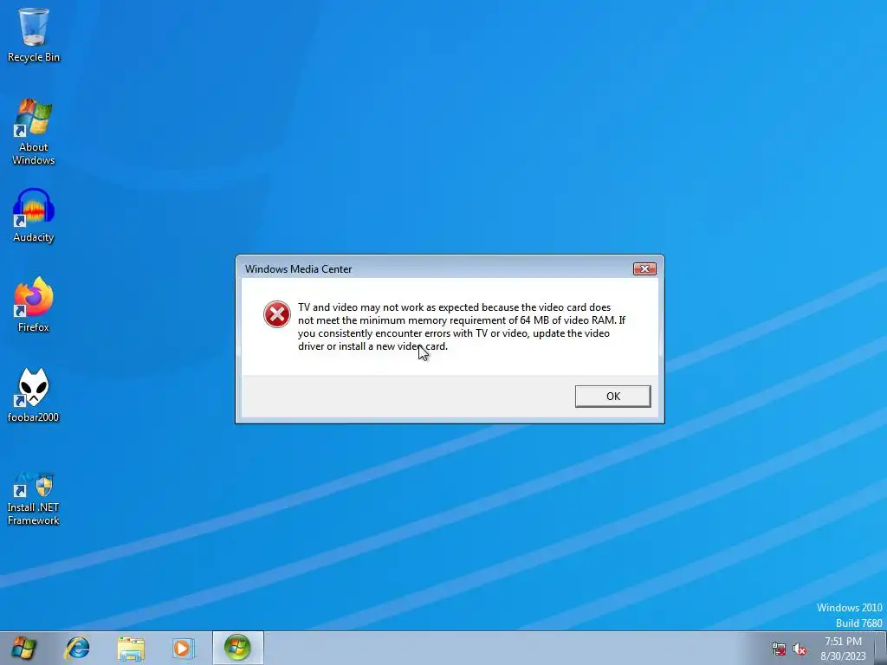
Task: Select the foobar2000 desktop shortcut
Action: tap(34, 395)
